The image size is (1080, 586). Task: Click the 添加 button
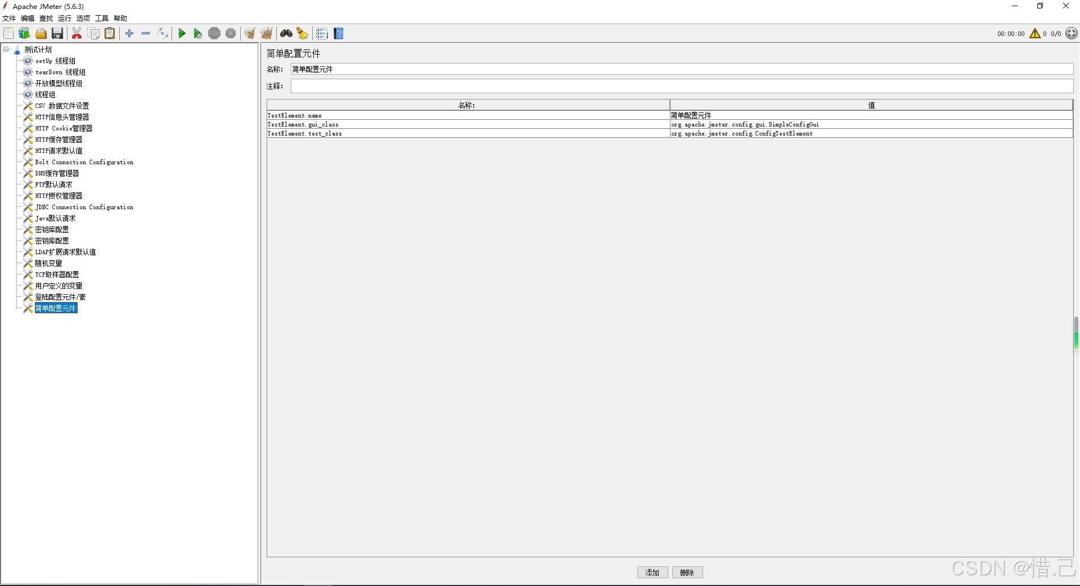[652, 573]
